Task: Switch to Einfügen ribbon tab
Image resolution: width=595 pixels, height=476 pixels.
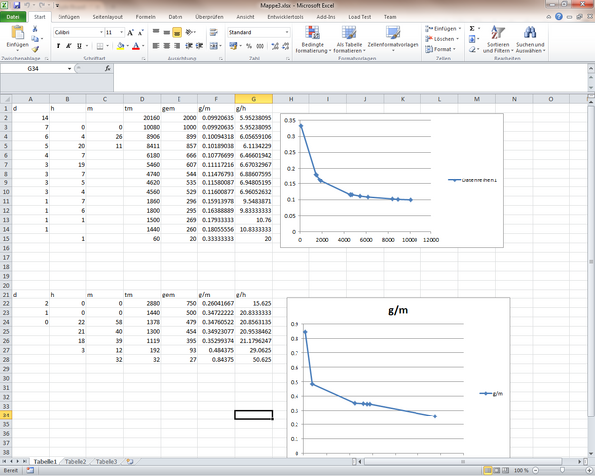Action: pyautogui.click(x=68, y=17)
